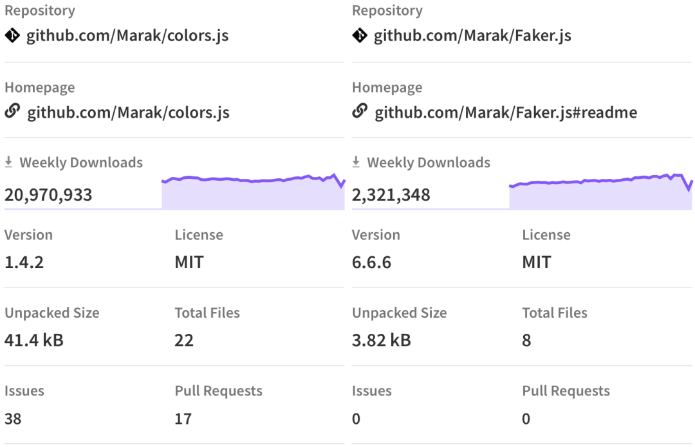The height and width of the screenshot is (447, 695).
Task: Click the 1.4.2 version value
Action: [x=24, y=262]
